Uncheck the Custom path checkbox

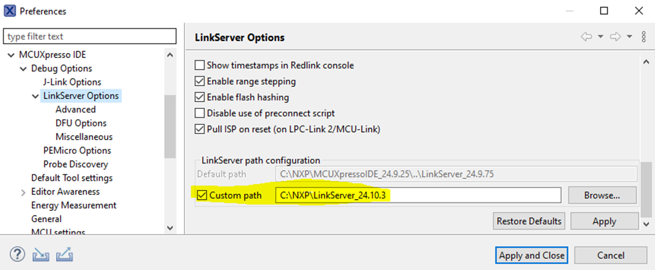[x=202, y=196]
